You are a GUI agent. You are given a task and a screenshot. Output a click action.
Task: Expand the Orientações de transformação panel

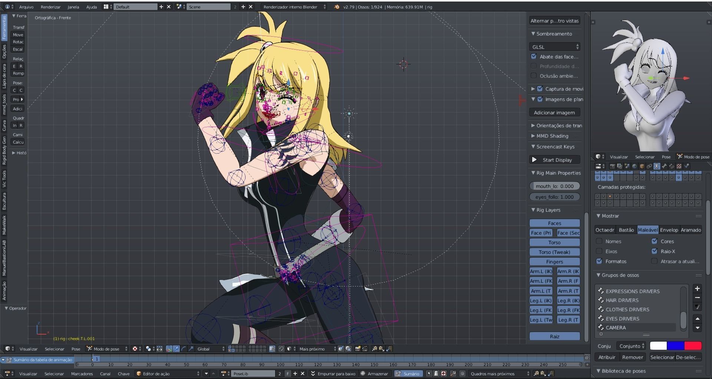click(556, 125)
